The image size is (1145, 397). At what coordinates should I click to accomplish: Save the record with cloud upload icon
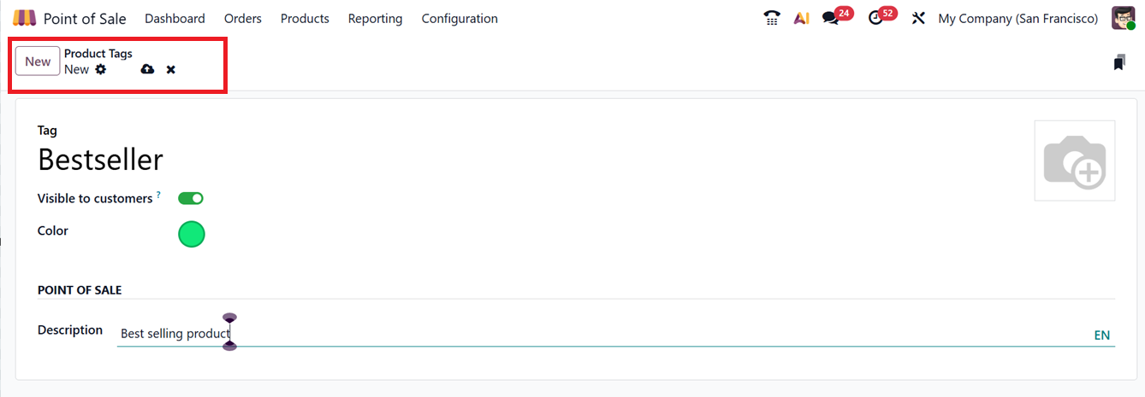coord(147,69)
